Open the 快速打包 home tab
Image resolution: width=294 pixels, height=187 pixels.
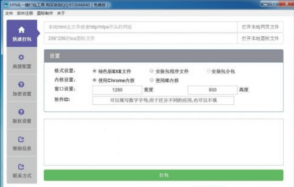click(x=22, y=33)
